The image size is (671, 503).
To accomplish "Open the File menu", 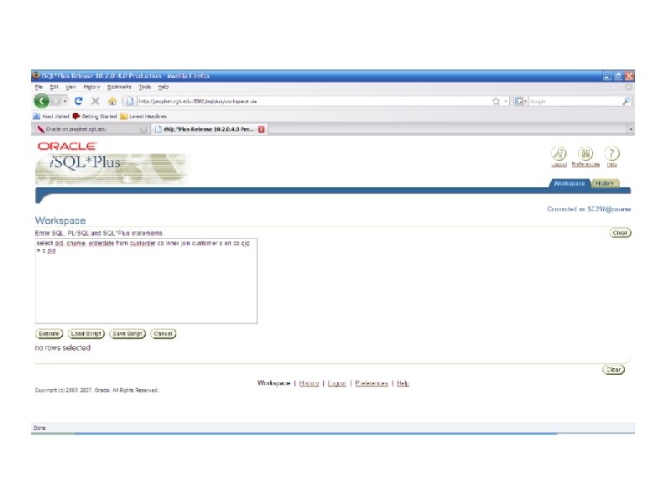I will [39, 87].
